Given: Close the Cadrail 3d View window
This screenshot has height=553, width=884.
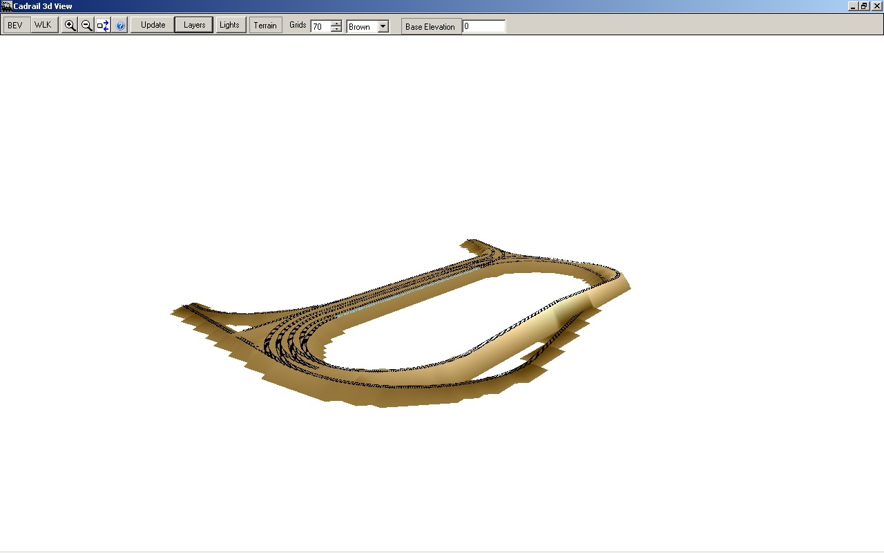Looking at the screenshot, I should [x=876, y=6].
